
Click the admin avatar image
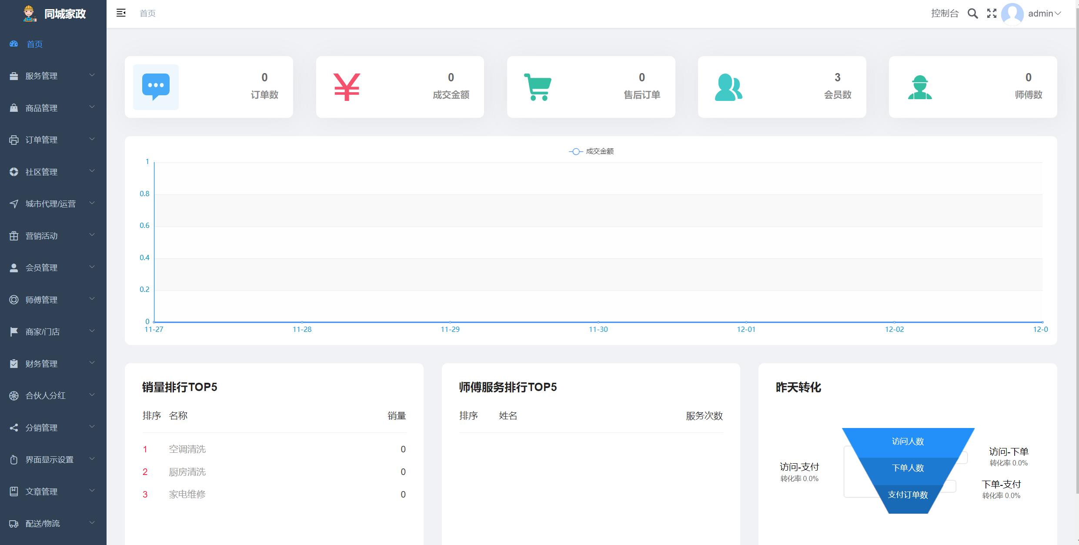coord(1012,13)
